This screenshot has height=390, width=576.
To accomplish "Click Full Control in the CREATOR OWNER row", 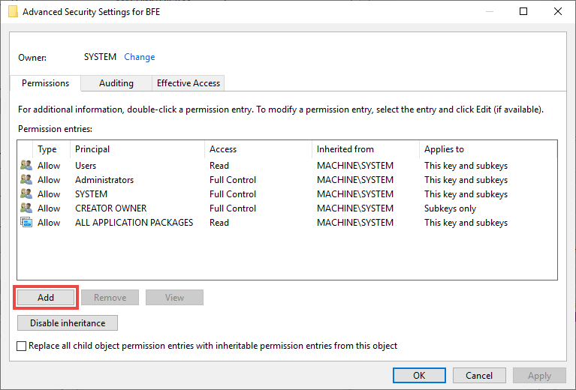I will tap(233, 208).
